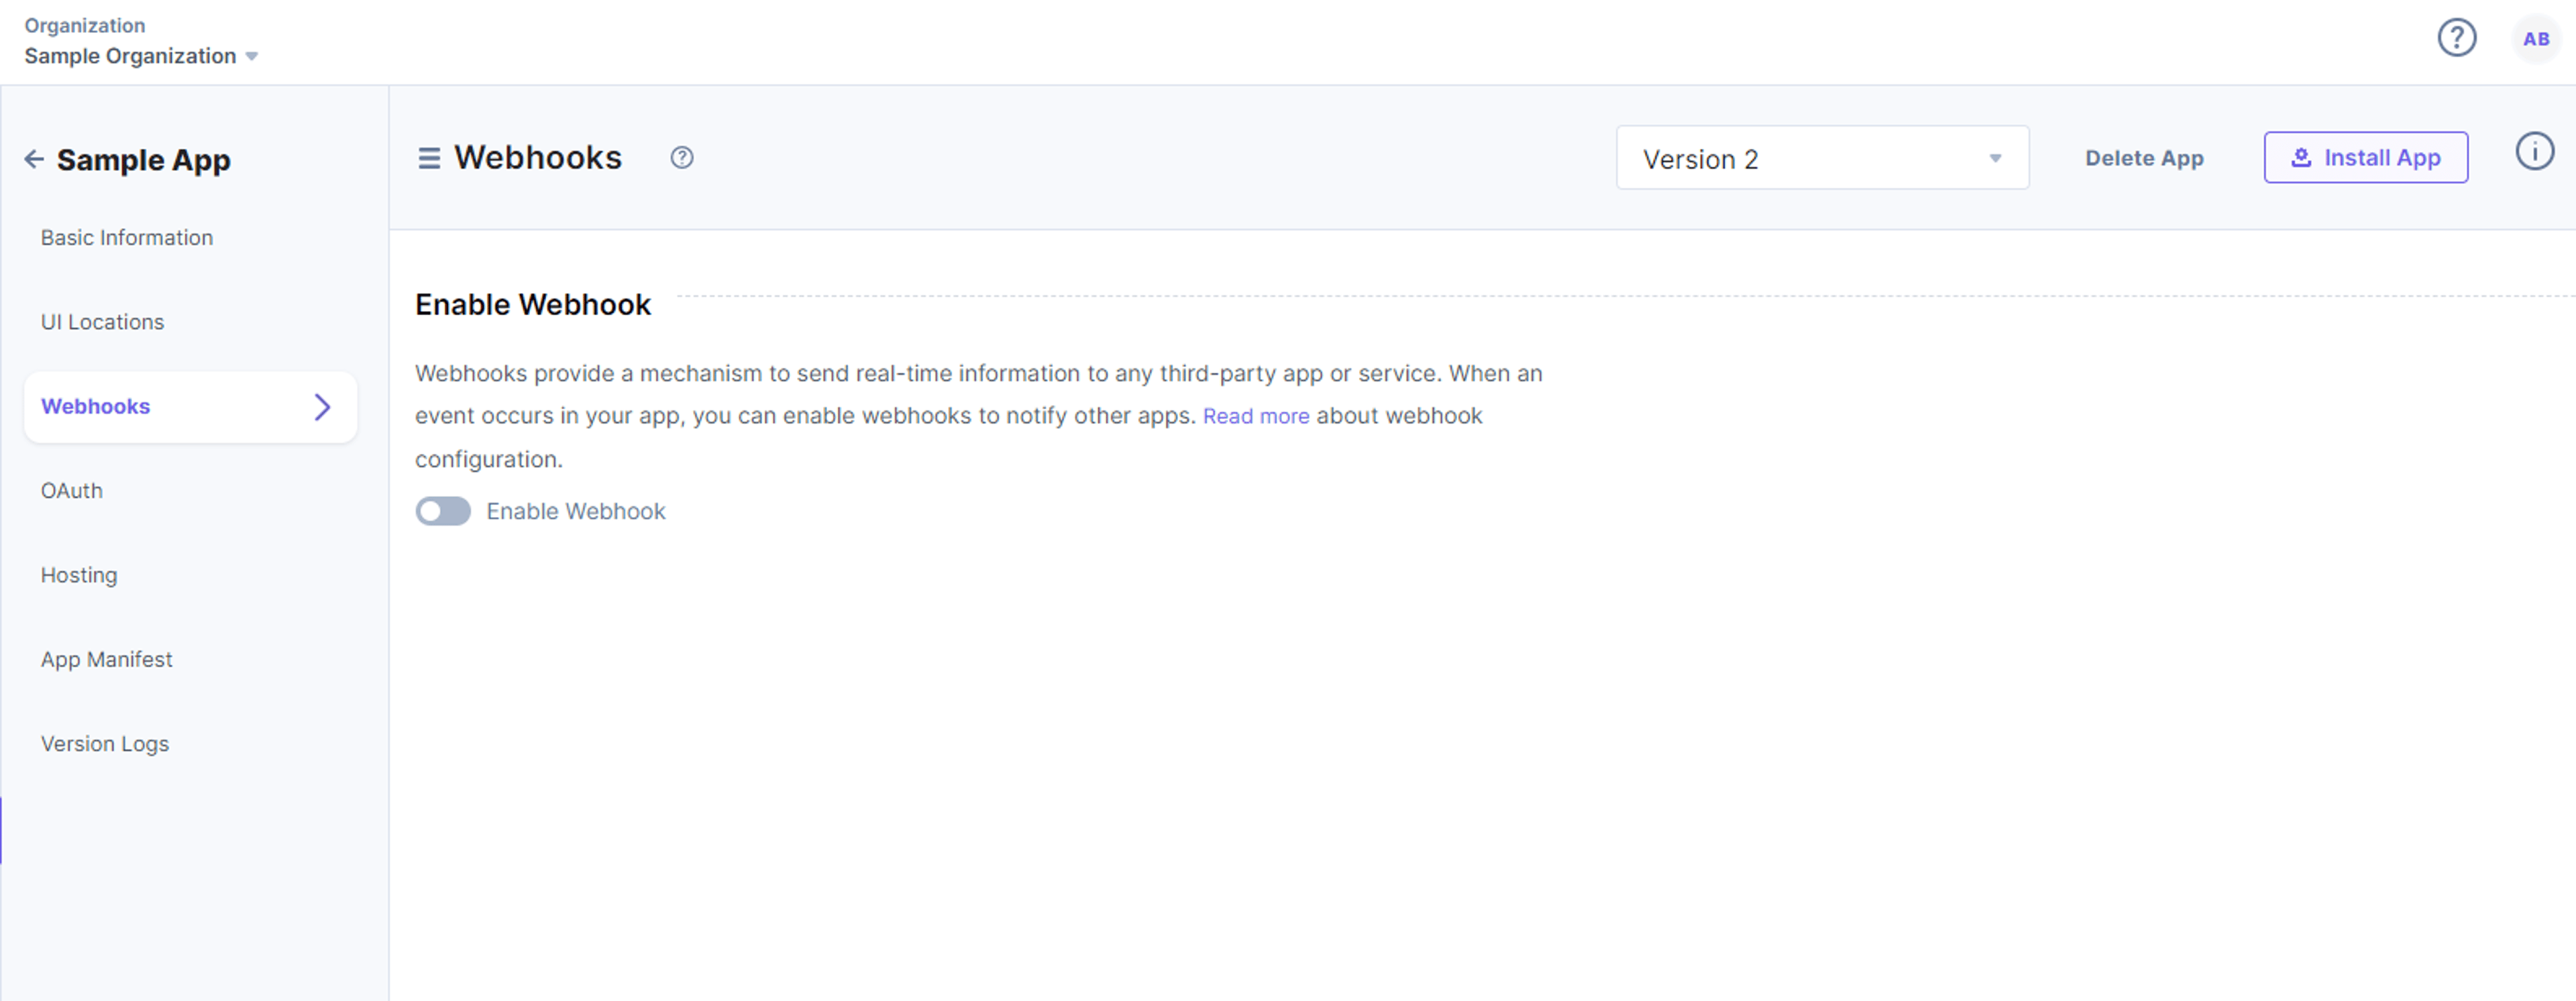Click the chevron on the Webhooks sidebar item
The height and width of the screenshot is (1001, 2576).
pos(322,406)
